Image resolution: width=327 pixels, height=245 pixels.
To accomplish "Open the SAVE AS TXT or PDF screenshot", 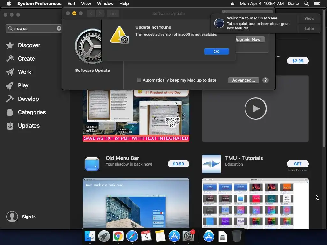I will point(136,116).
